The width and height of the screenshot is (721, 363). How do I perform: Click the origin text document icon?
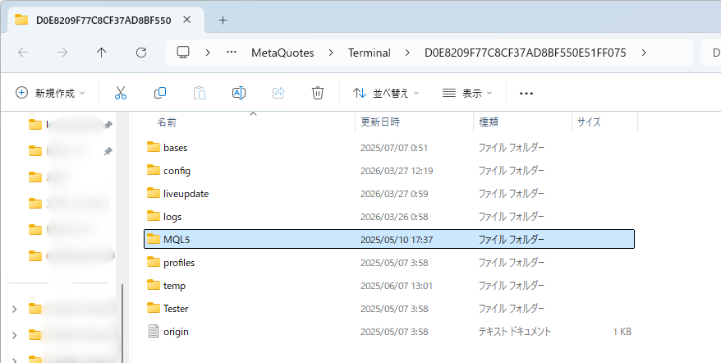click(x=153, y=331)
